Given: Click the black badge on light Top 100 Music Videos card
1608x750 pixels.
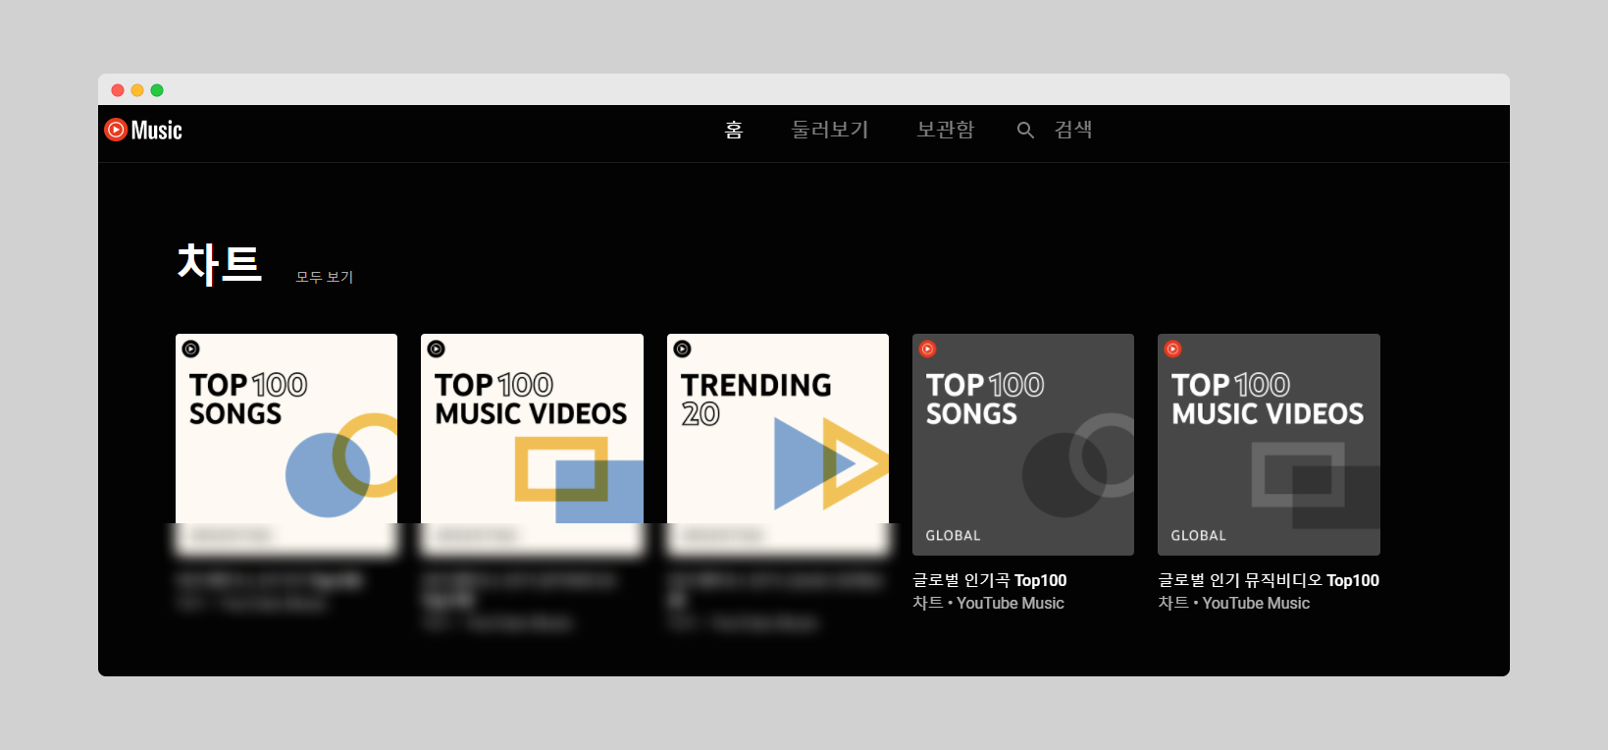Looking at the screenshot, I should point(437,348).
